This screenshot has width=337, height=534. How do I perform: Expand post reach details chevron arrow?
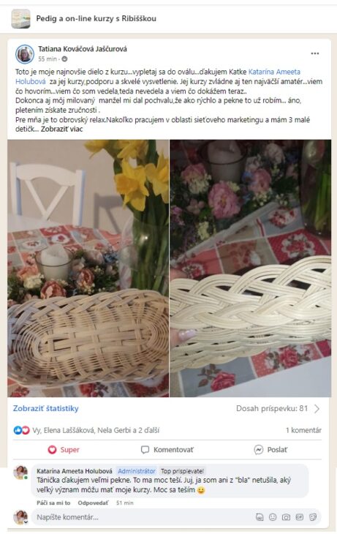pos(317,408)
